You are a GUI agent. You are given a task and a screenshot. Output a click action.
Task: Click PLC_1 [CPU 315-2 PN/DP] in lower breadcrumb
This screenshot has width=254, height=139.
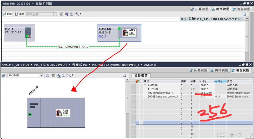coord(51,65)
